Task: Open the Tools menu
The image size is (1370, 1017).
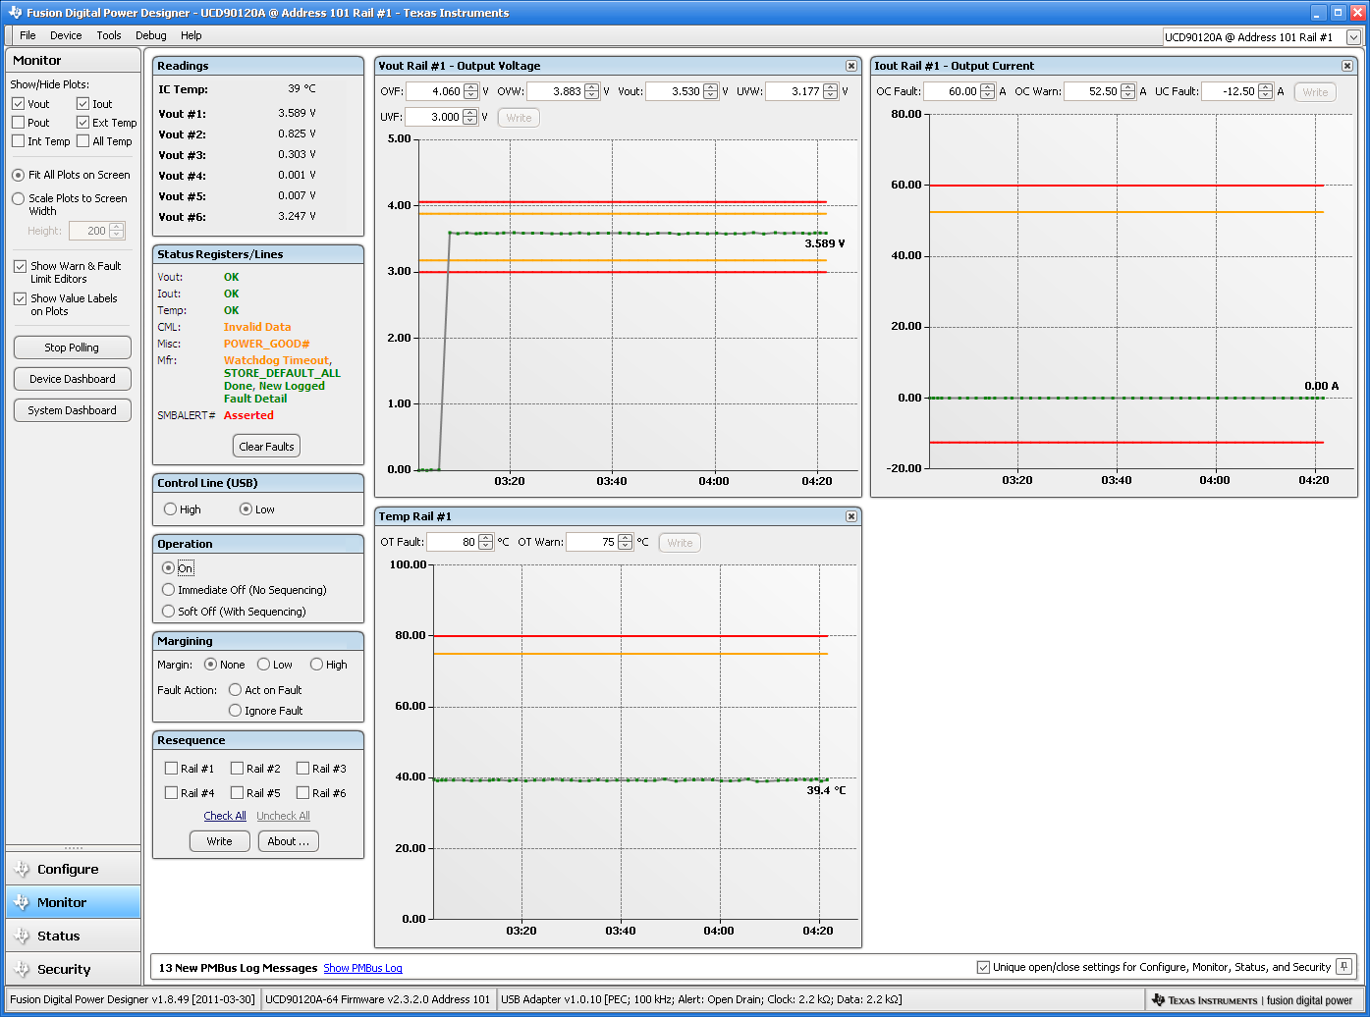Action: [x=109, y=35]
